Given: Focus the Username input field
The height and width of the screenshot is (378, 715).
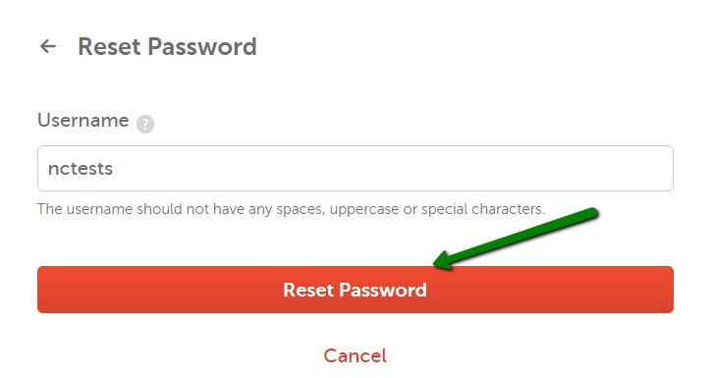Looking at the screenshot, I should [356, 168].
